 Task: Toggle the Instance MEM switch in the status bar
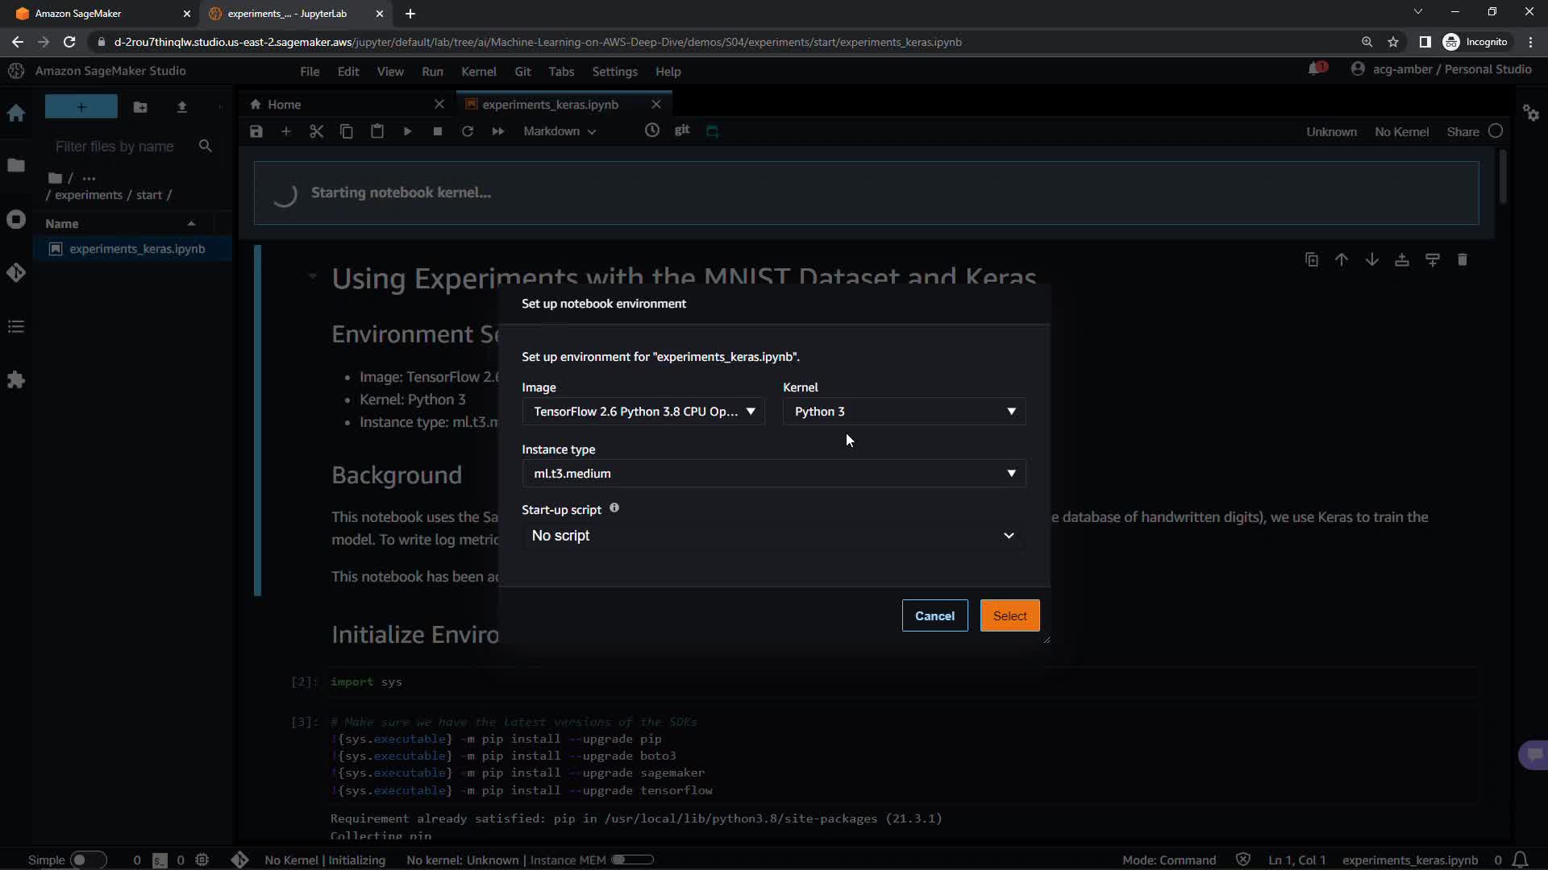click(632, 860)
